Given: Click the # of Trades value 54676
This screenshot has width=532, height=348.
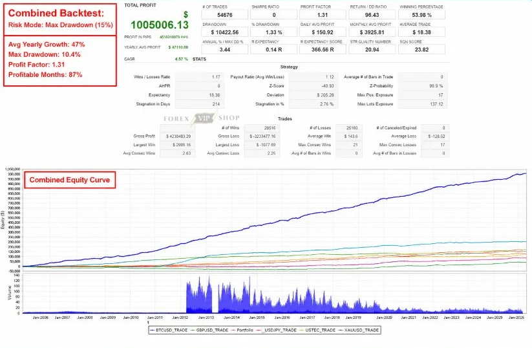Looking at the screenshot, I should click(x=224, y=15).
